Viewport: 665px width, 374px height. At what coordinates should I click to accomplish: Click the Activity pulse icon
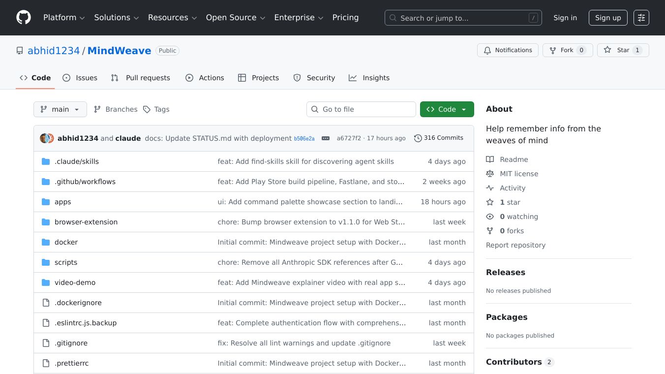490,188
